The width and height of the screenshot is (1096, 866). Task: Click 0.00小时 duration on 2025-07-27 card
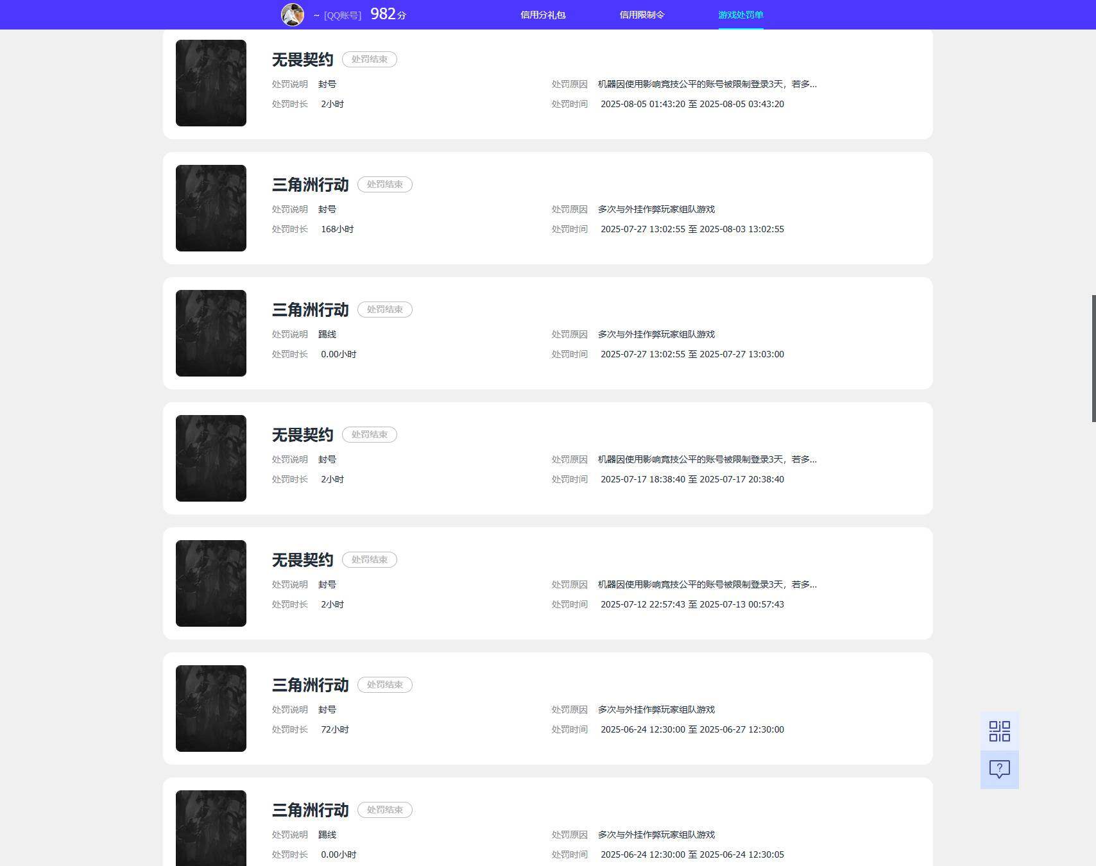click(339, 354)
